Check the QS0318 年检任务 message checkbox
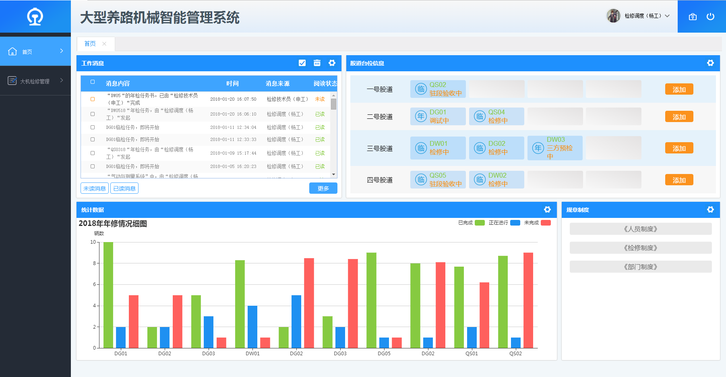This screenshot has width=726, height=377. (x=93, y=153)
